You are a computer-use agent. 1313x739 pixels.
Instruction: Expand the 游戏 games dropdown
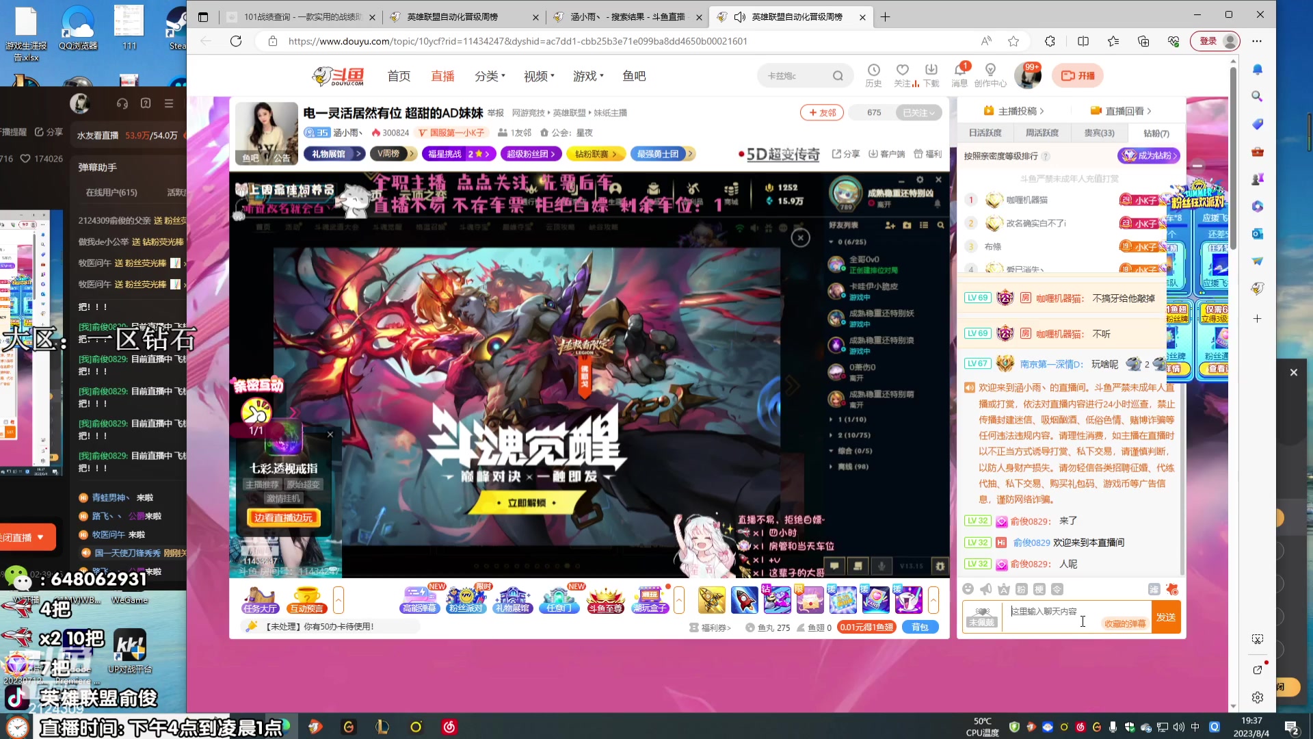coord(588,76)
